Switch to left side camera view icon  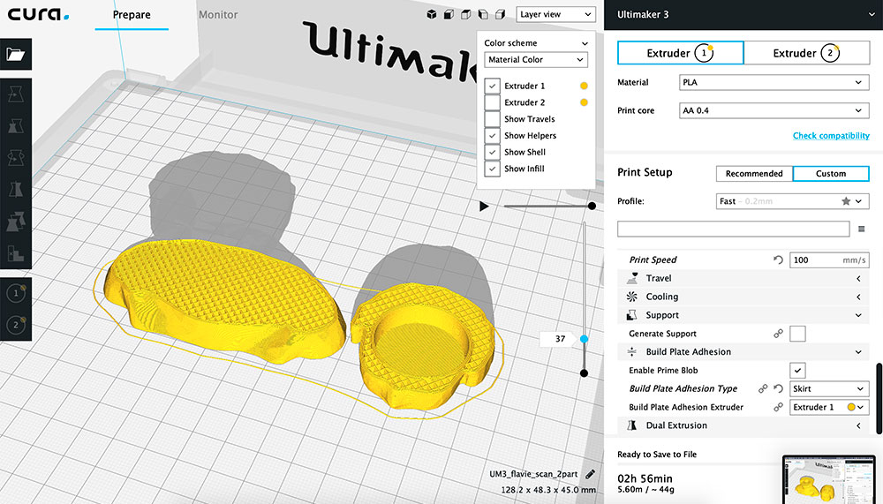[x=483, y=15]
